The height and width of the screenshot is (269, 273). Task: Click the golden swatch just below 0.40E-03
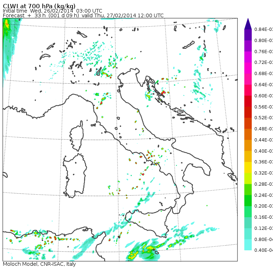(x=248, y=156)
